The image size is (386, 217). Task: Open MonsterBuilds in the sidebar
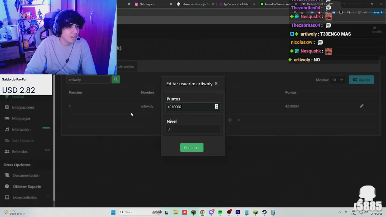[x=25, y=198]
